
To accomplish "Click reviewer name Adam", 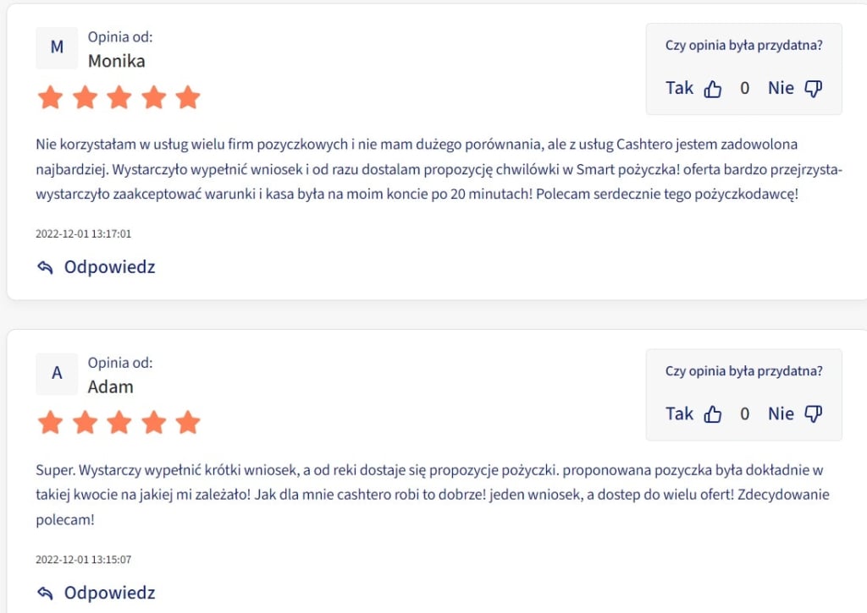I will tap(111, 386).
